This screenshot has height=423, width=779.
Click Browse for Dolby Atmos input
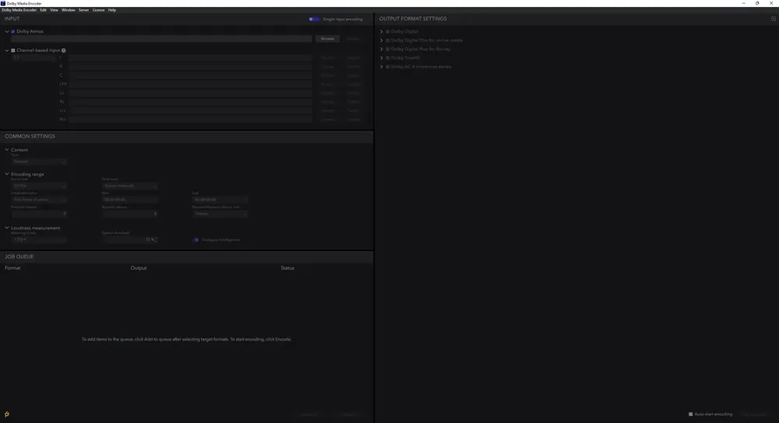pyautogui.click(x=327, y=39)
